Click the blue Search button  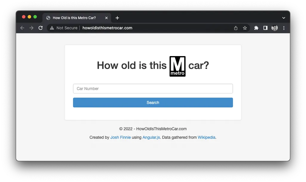(x=153, y=103)
